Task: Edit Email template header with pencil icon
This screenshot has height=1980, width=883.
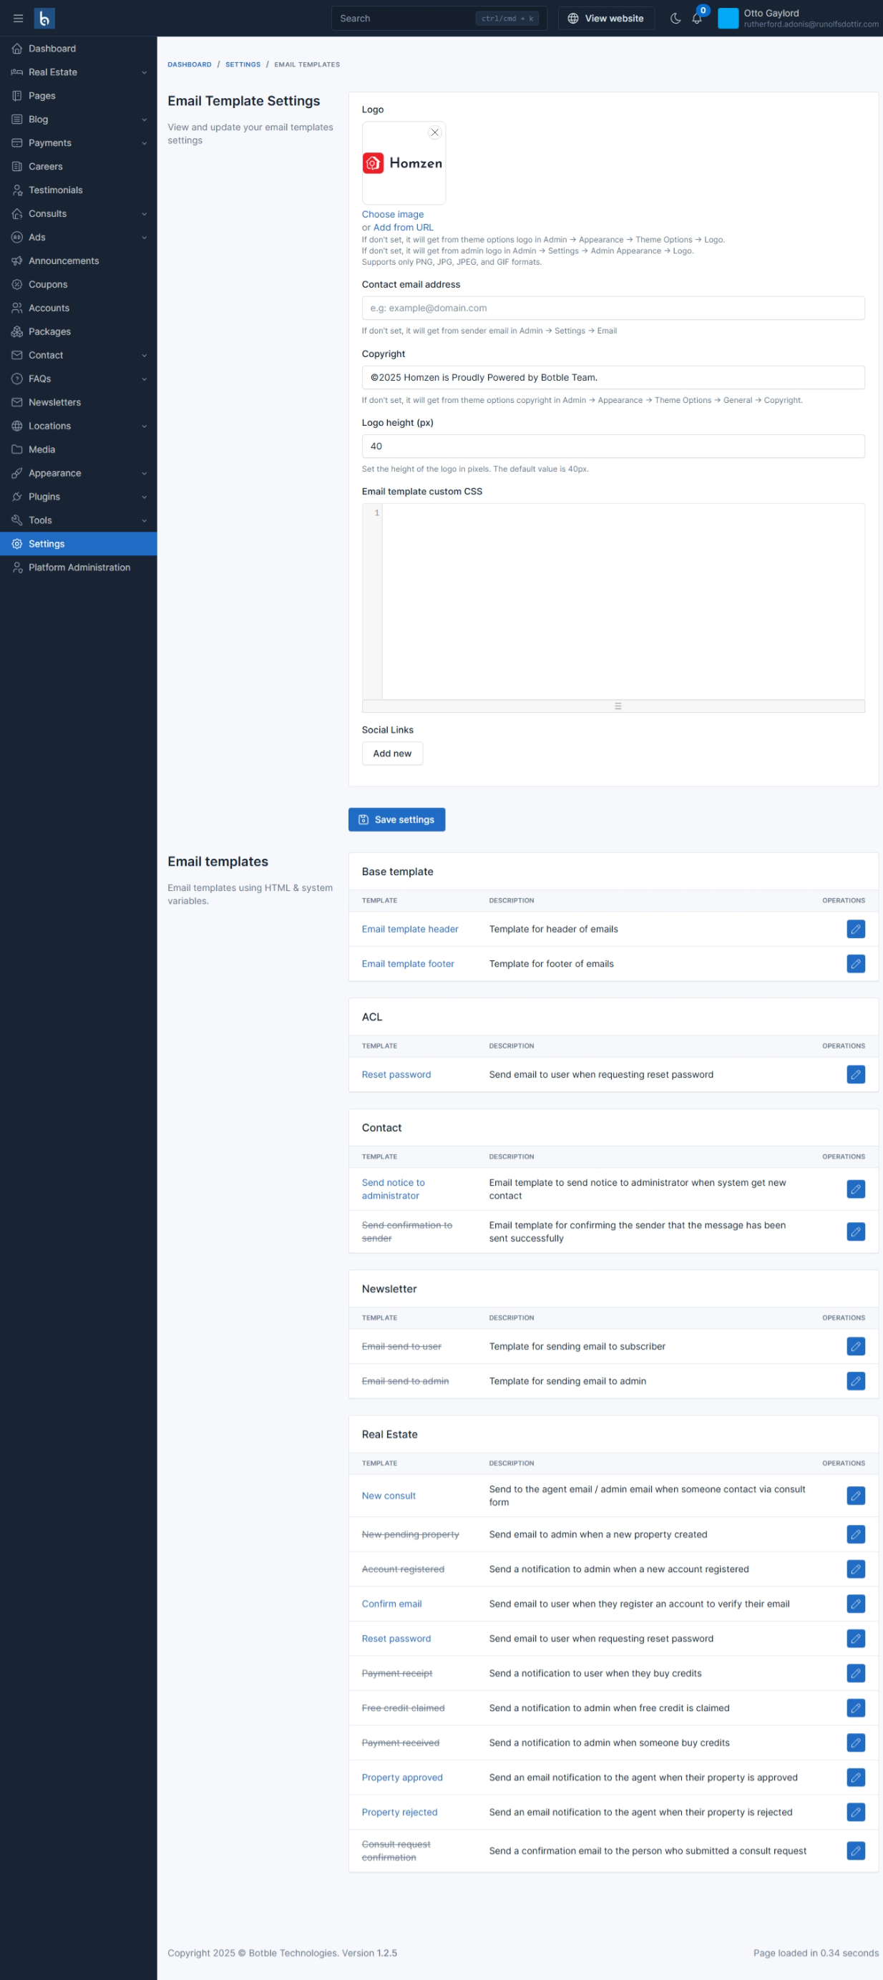Action: tap(855, 929)
